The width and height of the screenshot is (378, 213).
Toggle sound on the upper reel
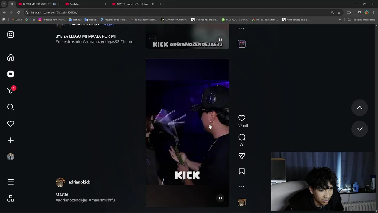(x=220, y=40)
